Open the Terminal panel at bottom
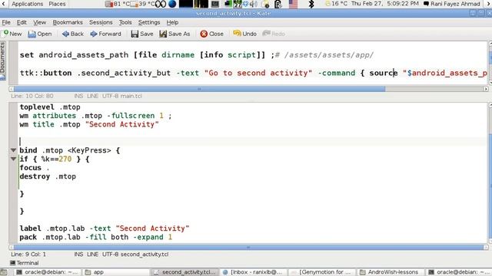 [x=25, y=263]
